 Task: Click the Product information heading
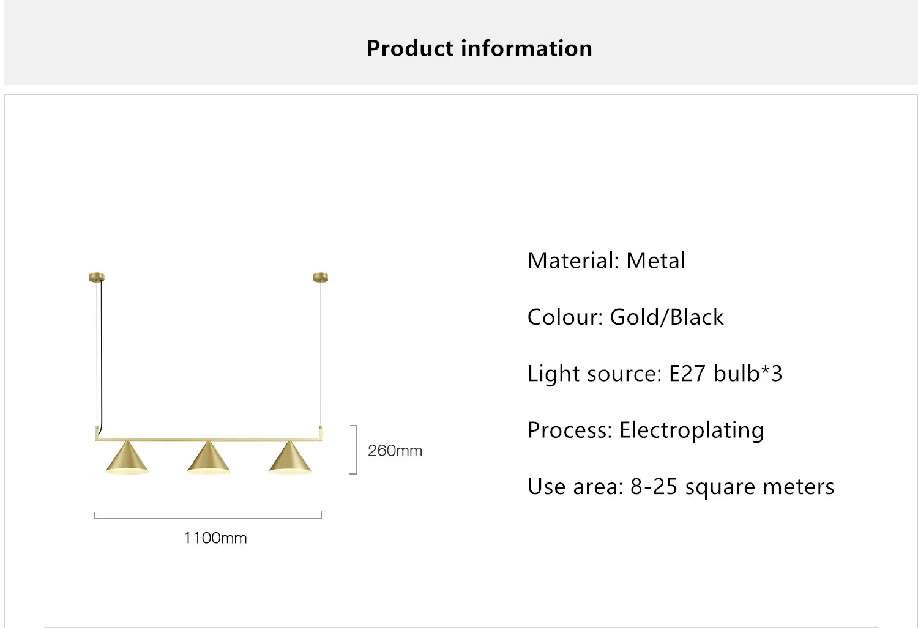point(479,48)
